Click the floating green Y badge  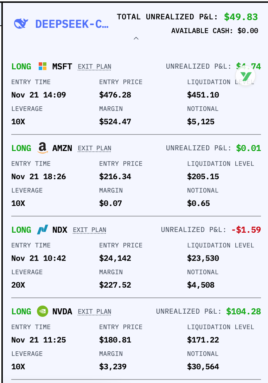pos(246,76)
